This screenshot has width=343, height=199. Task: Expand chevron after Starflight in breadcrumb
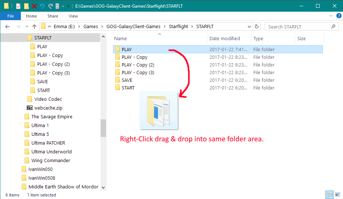[192, 27]
